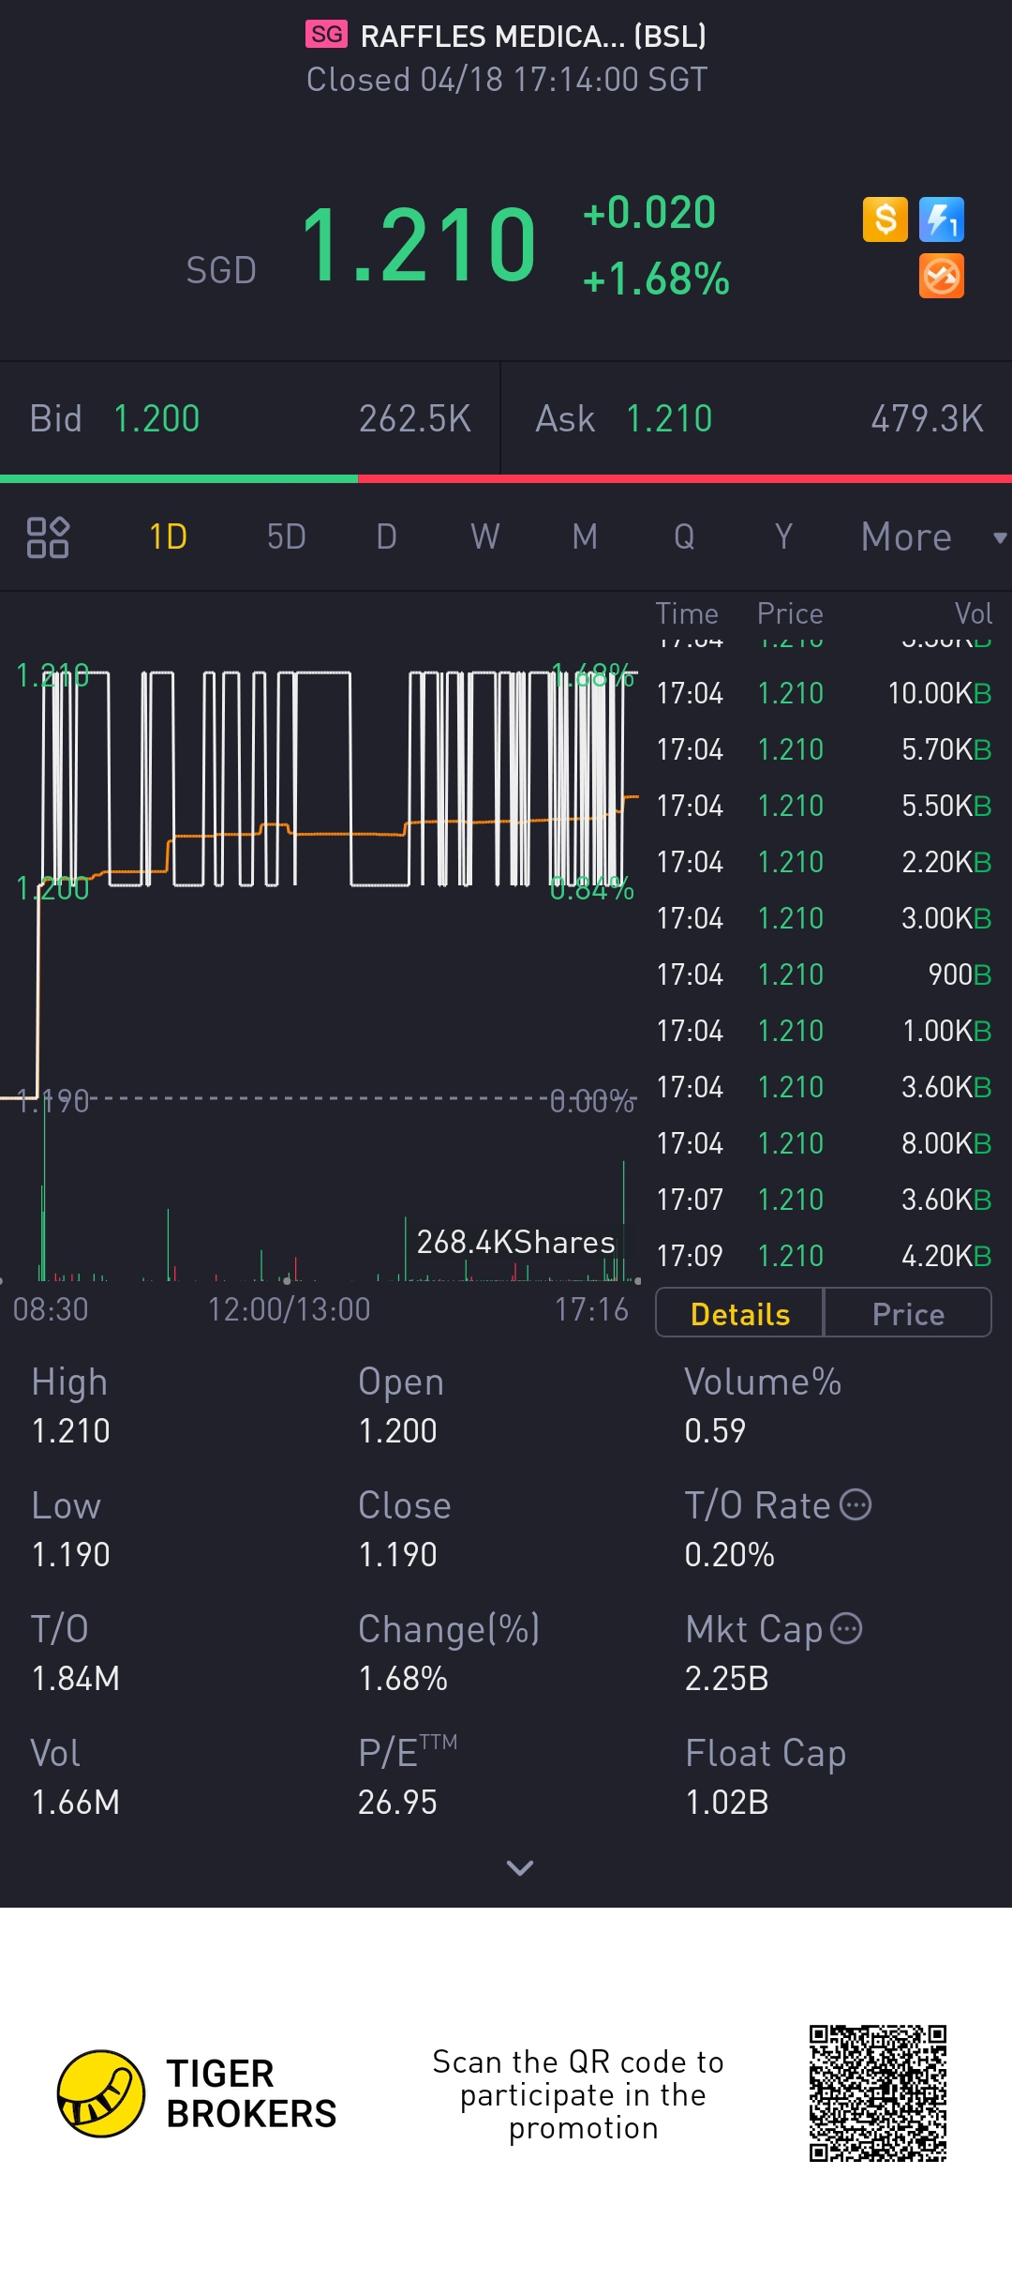1012x2280 pixels.
Task: Tap the T/O Rate info icon
Action: 855,1504
